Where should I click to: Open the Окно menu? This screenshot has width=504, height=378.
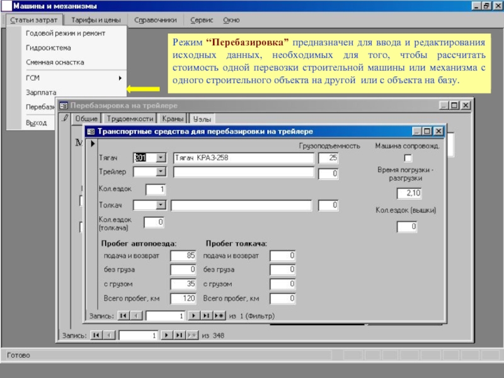click(231, 20)
